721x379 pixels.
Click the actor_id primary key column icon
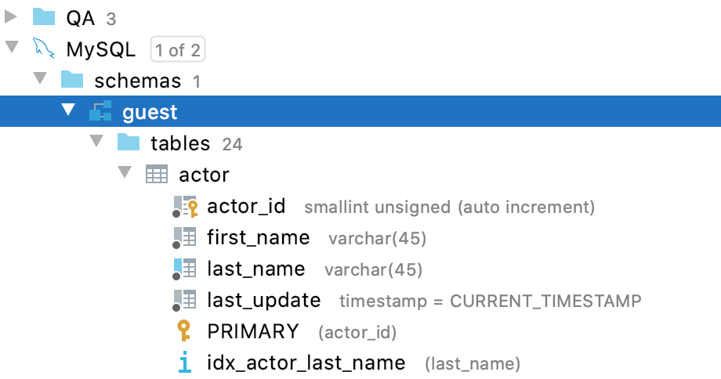tap(185, 207)
